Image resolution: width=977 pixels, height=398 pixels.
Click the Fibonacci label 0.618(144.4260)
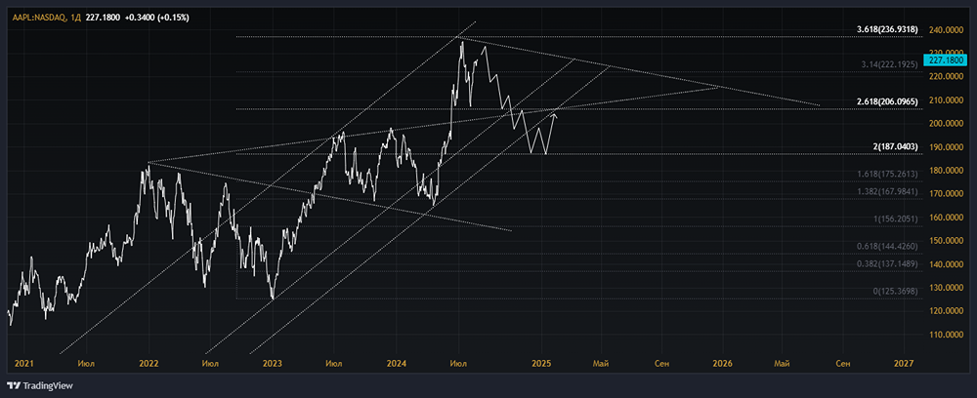[888, 247]
